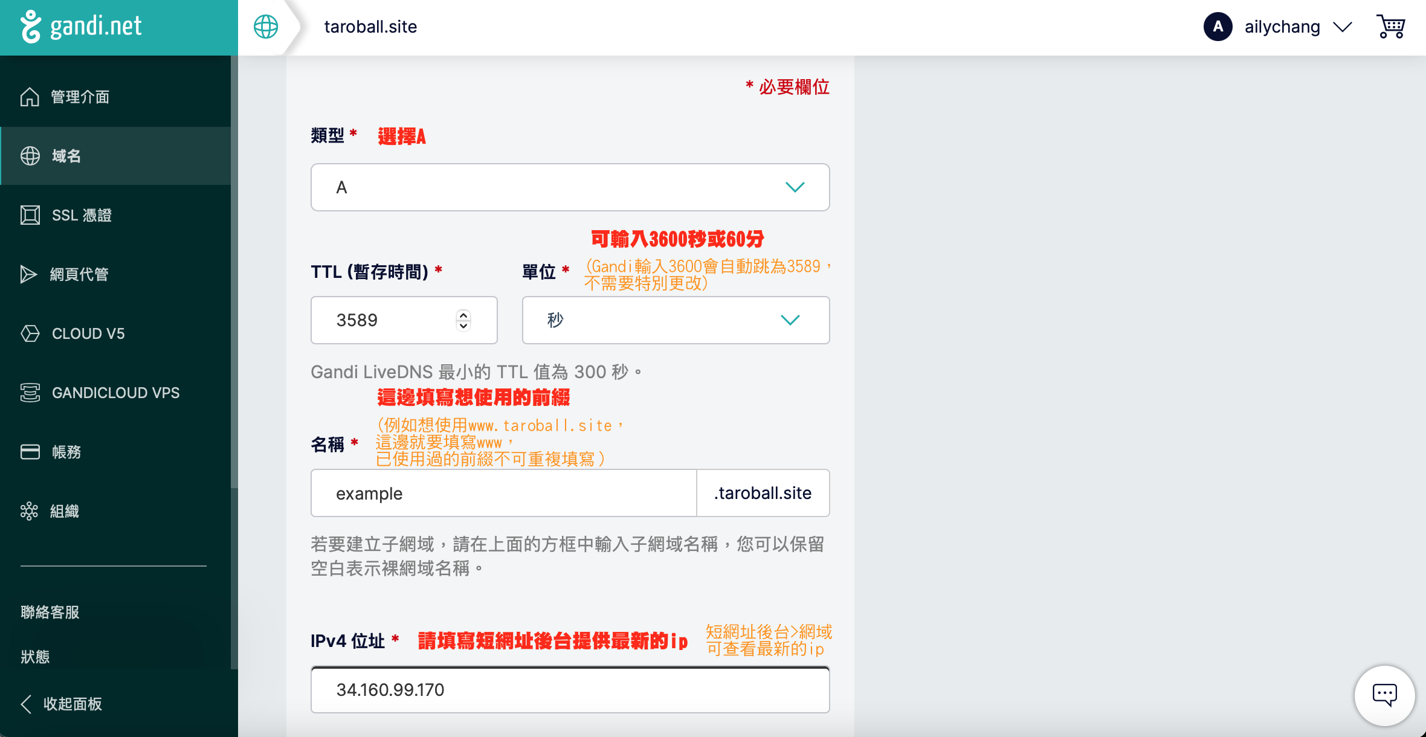Click the 名稱 field containing example
The width and height of the screenshot is (1426, 737).
pyautogui.click(x=503, y=494)
